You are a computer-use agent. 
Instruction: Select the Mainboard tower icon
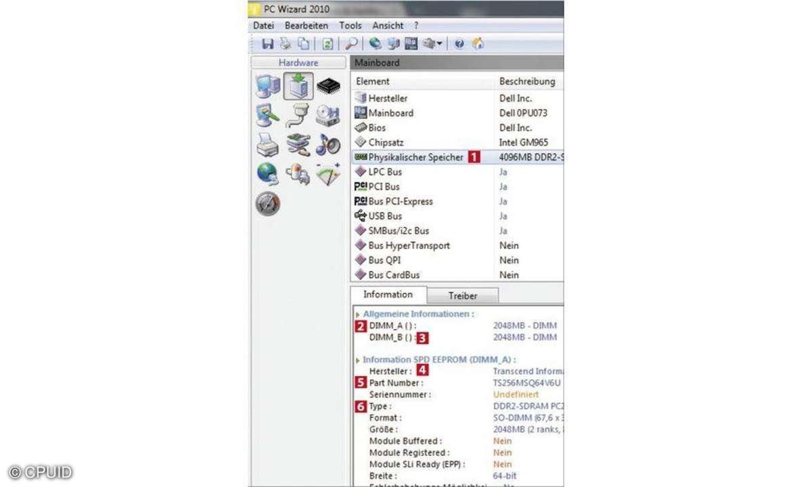298,87
